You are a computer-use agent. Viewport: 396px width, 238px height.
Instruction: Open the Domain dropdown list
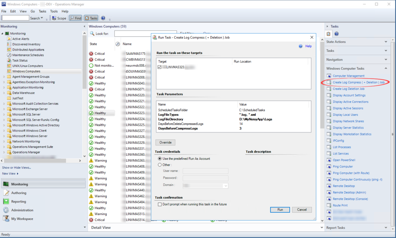[225, 185]
